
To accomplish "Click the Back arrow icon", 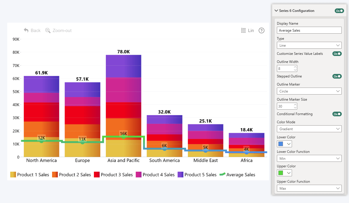I will click(x=26, y=30).
